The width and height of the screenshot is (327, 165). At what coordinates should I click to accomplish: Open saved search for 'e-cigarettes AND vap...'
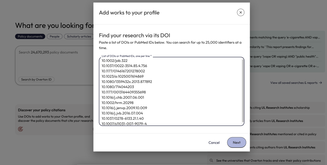pyautogui.click(x=284, y=37)
